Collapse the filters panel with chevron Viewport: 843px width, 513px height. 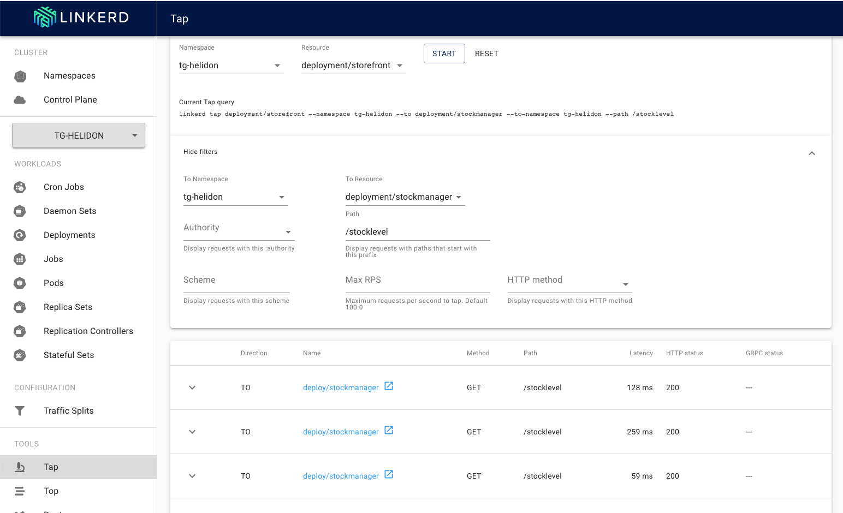(812, 153)
